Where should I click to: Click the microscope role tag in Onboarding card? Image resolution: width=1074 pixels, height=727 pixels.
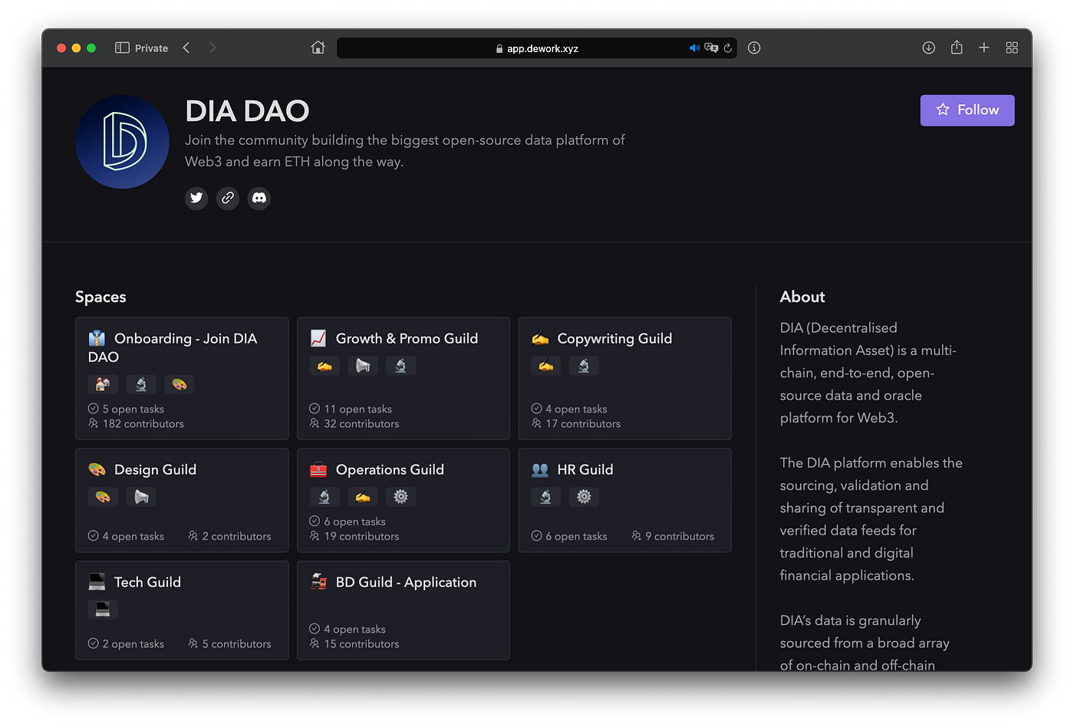[x=141, y=384]
